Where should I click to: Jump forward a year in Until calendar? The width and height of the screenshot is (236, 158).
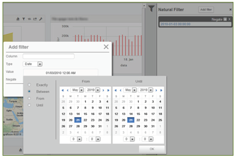[161, 90]
